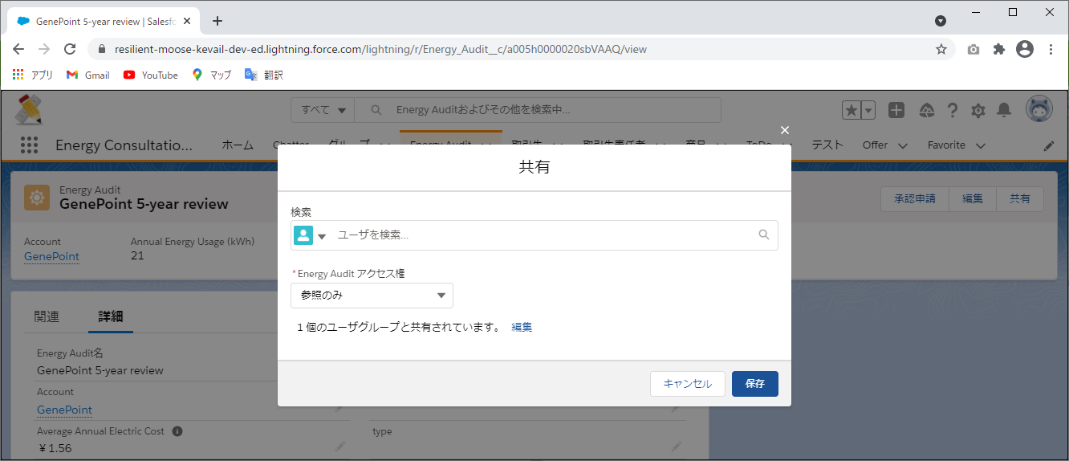
Task: Click the tab search dropdown in Chrome
Action: [x=941, y=21]
